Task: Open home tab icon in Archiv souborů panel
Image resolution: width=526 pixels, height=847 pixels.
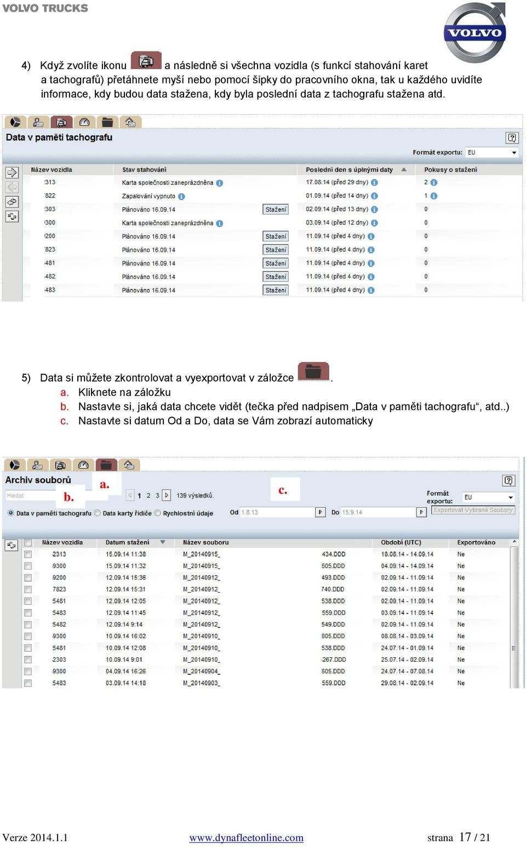Action: click(x=129, y=465)
